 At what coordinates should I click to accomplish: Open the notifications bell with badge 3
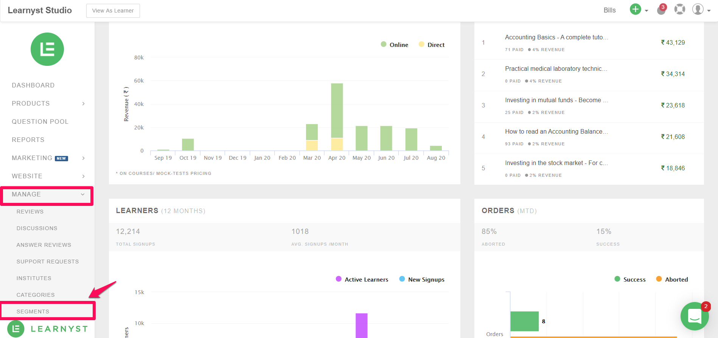pos(661,9)
